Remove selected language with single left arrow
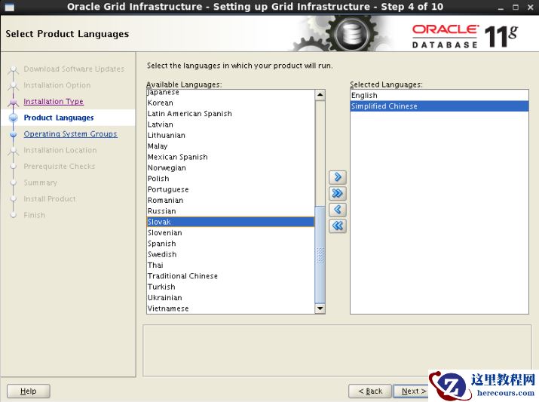The width and height of the screenshot is (539, 402). coord(338,210)
